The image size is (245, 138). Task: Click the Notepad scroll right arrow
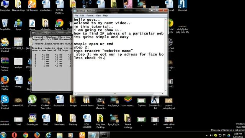click(x=162, y=94)
